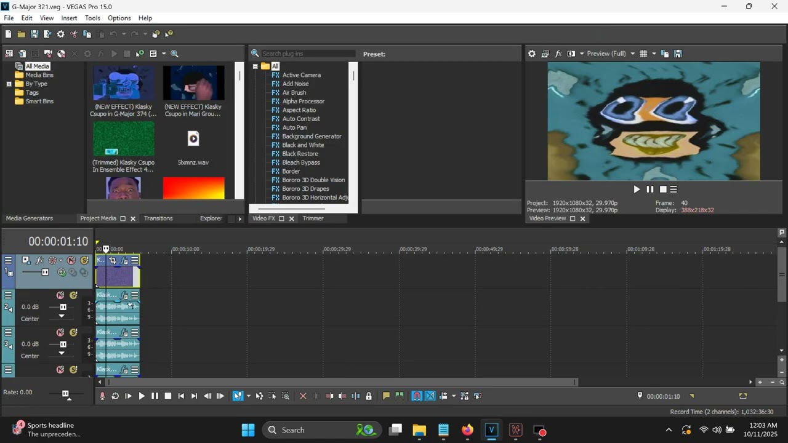Open Event FX on the video event

pyautogui.click(x=124, y=260)
